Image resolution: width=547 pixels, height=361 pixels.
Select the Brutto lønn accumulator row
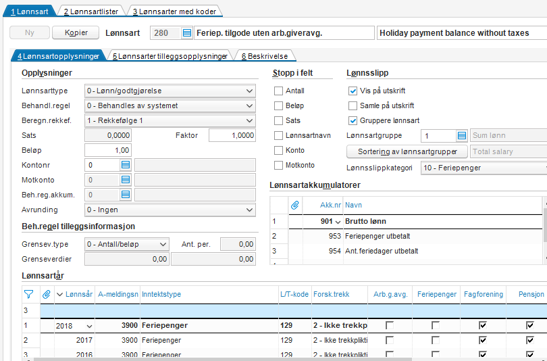coord(407,221)
